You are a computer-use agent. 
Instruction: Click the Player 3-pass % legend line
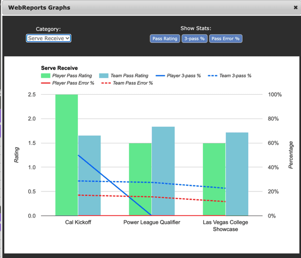point(161,76)
